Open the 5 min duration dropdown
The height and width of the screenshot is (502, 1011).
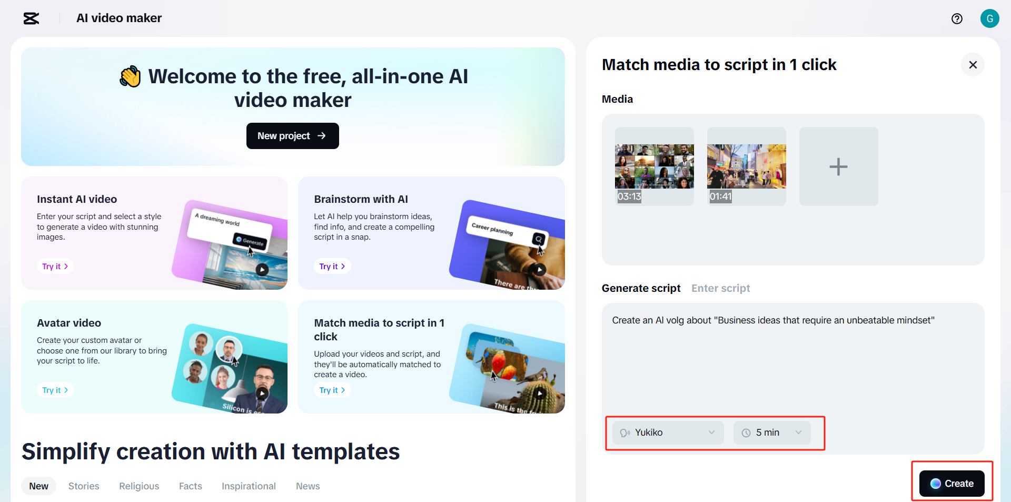[x=772, y=432]
